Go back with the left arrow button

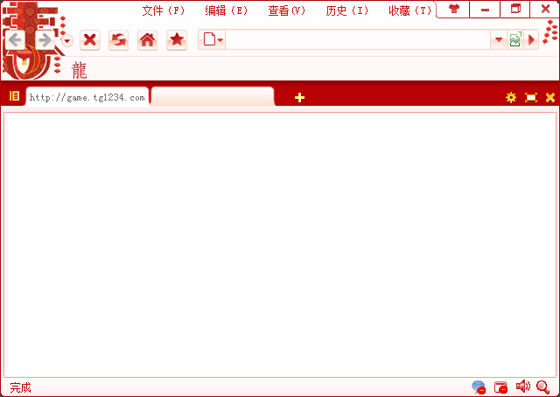tap(15, 40)
